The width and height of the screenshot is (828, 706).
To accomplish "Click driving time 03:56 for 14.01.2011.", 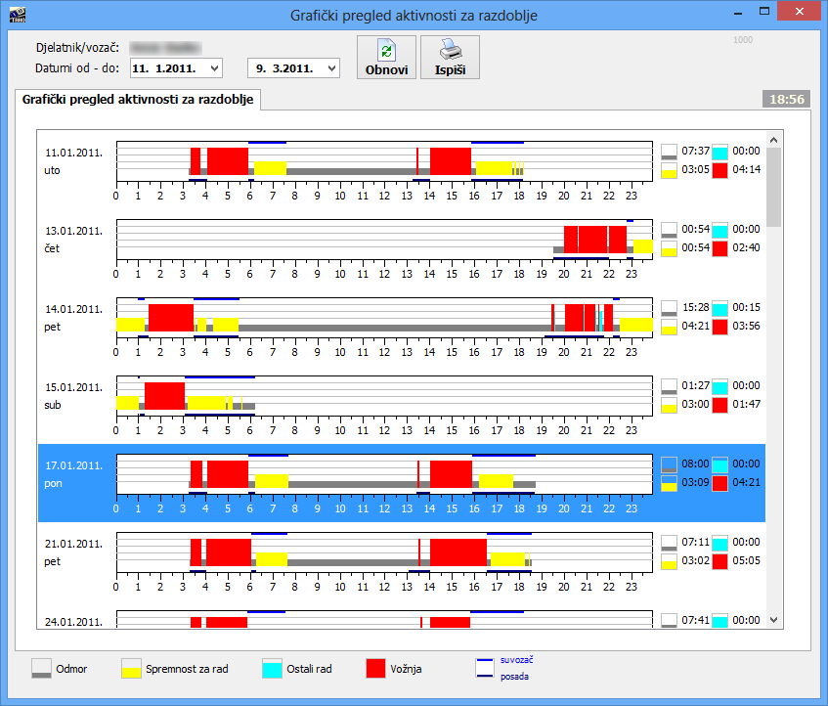I will point(746,326).
